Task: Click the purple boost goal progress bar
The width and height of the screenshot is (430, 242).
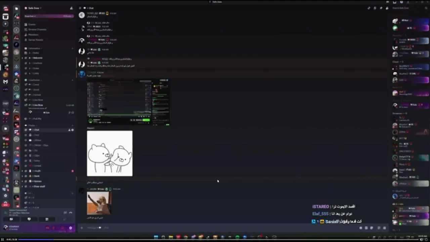Action: coord(49,16)
